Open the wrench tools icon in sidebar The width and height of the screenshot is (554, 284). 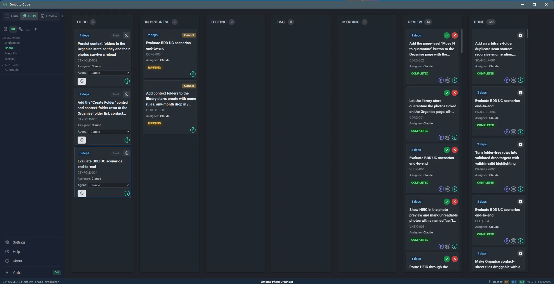point(20,29)
